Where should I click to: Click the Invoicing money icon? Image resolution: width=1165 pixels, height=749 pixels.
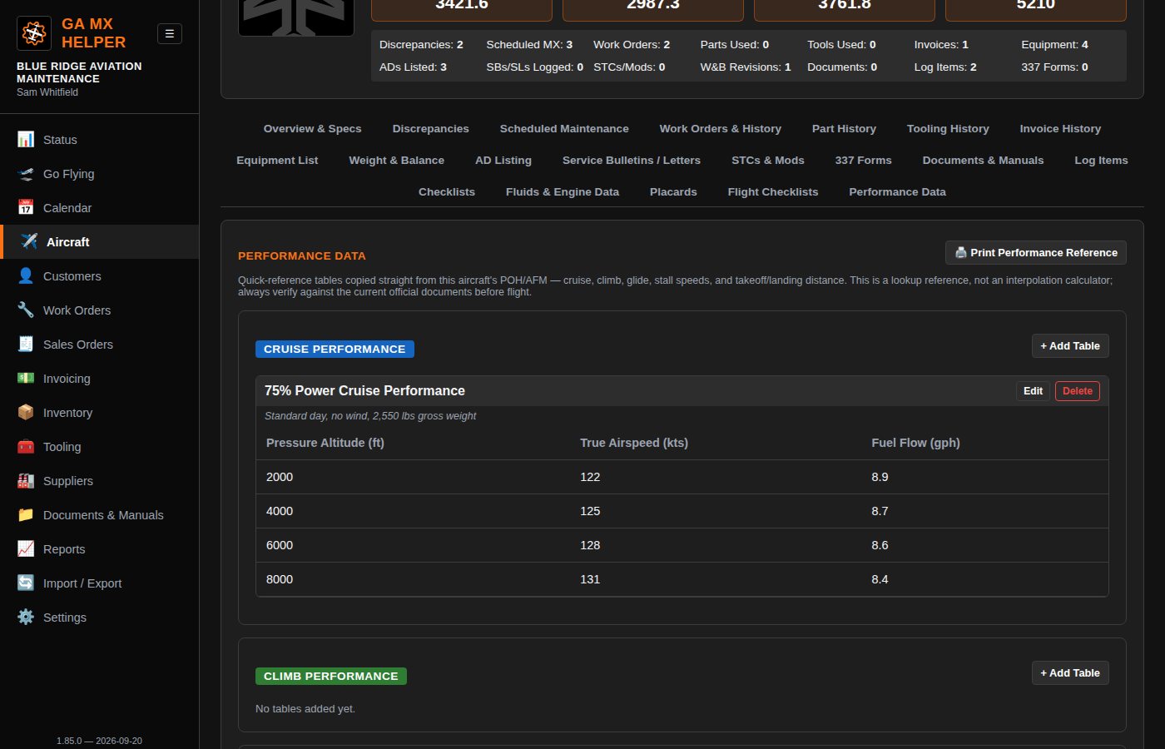26,378
